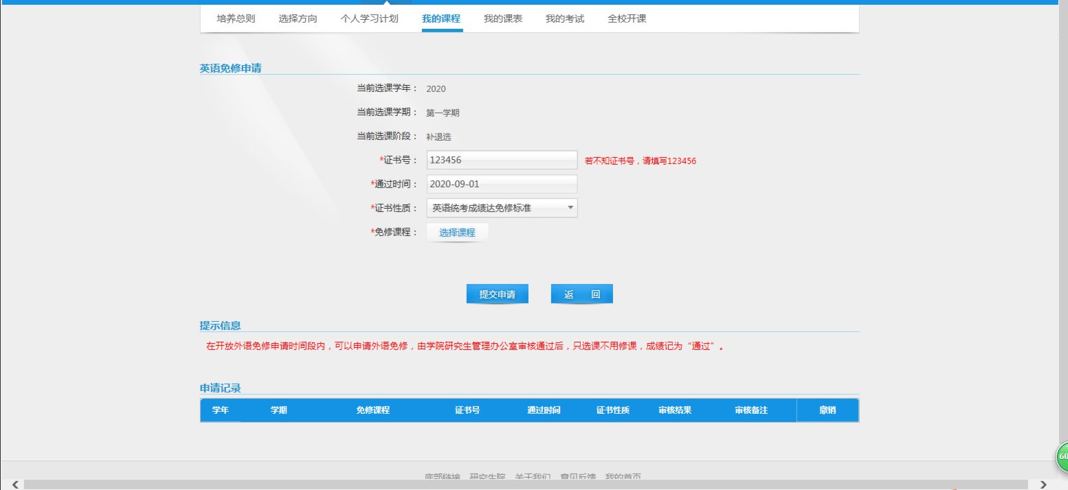Click the 撤销 column header
The image size is (1068, 490).
pyautogui.click(x=827, y=410)
